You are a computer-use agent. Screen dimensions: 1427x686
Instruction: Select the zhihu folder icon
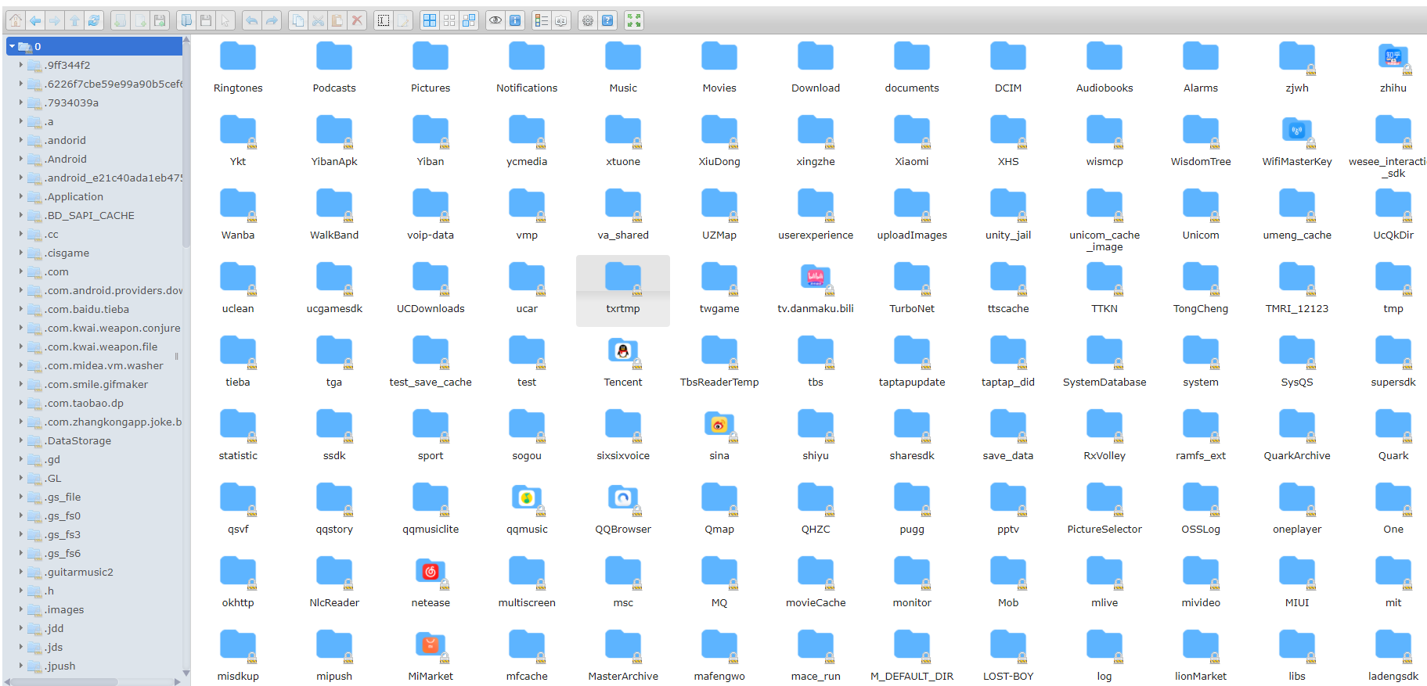click(x=1393, y=59)
